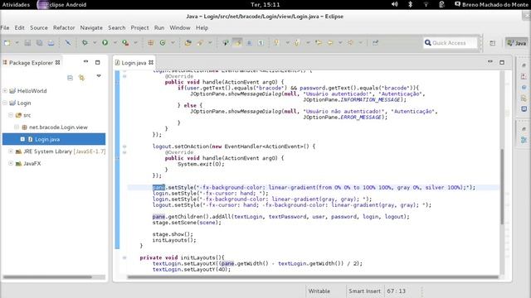This screenshot has width=531, height=298.
Task: Open the Navigate menu
Action: [91, 27]
